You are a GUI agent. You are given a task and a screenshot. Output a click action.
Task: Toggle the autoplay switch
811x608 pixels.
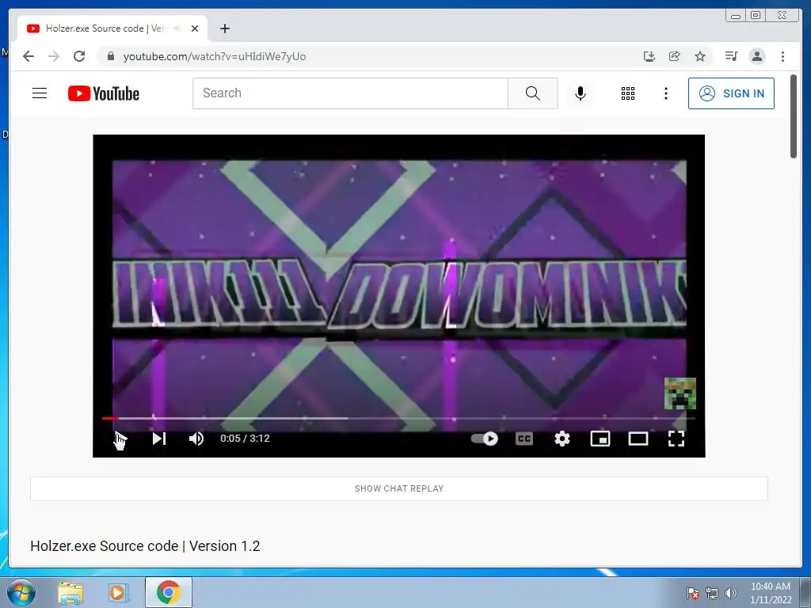pos(484,439)
